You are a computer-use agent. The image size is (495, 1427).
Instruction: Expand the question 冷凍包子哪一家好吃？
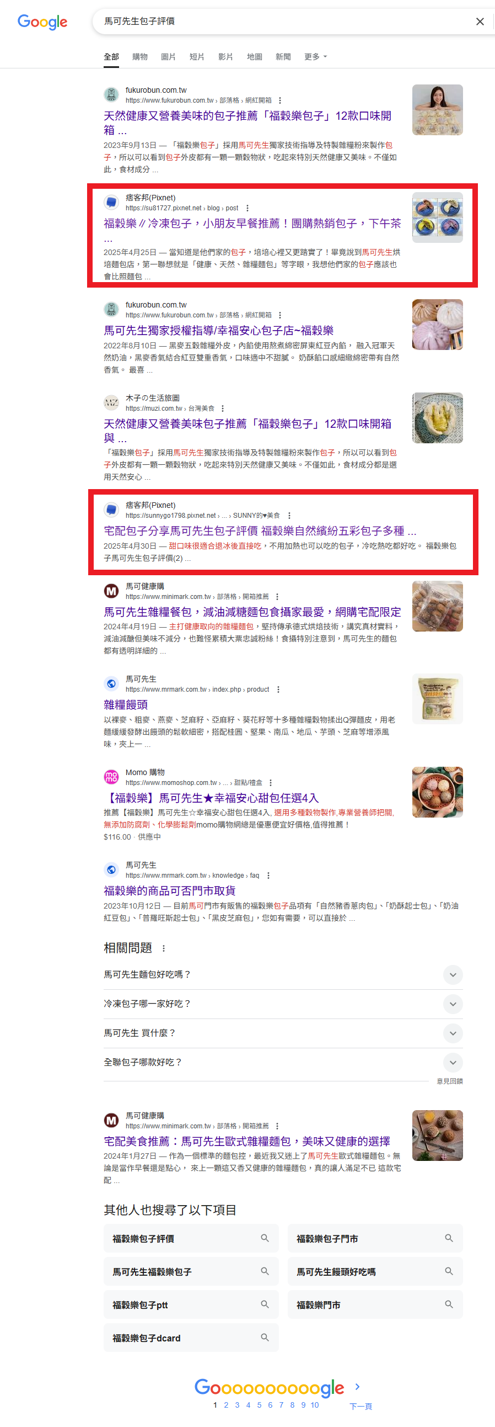[283, 1004]
